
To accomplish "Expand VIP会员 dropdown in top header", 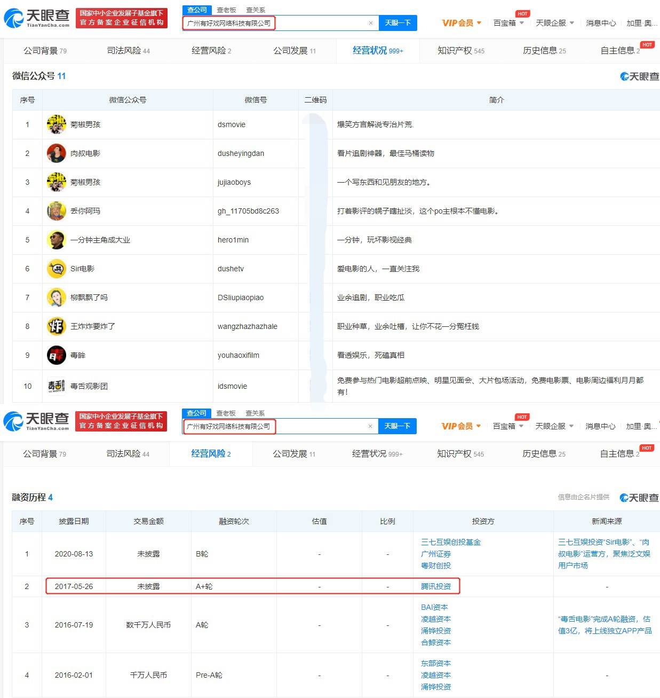I will (462, 23).
